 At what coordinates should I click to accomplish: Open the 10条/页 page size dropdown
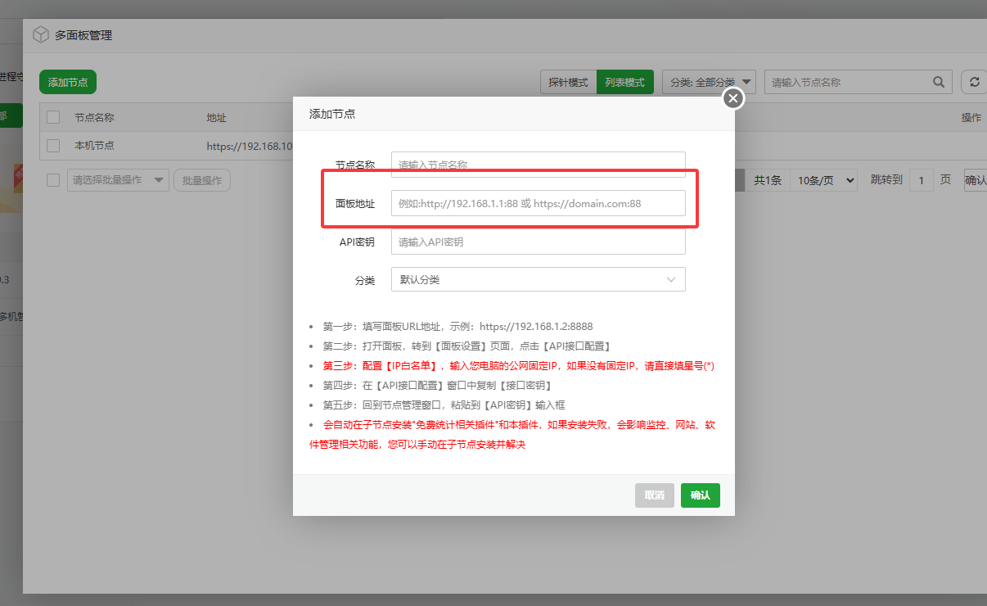(x=823, y=180)
